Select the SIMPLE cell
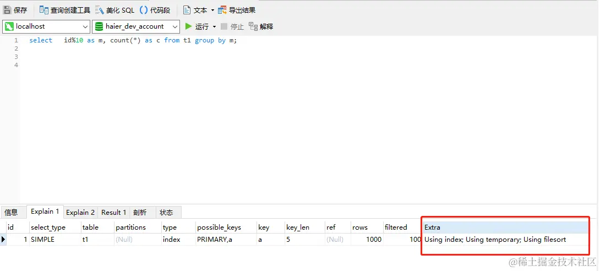This screenshot has width=600, height=271. 55,240
